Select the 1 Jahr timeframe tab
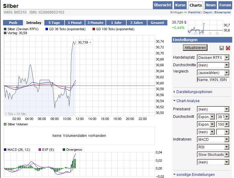Viewport: 234px width, 178px height. [116, 23]
